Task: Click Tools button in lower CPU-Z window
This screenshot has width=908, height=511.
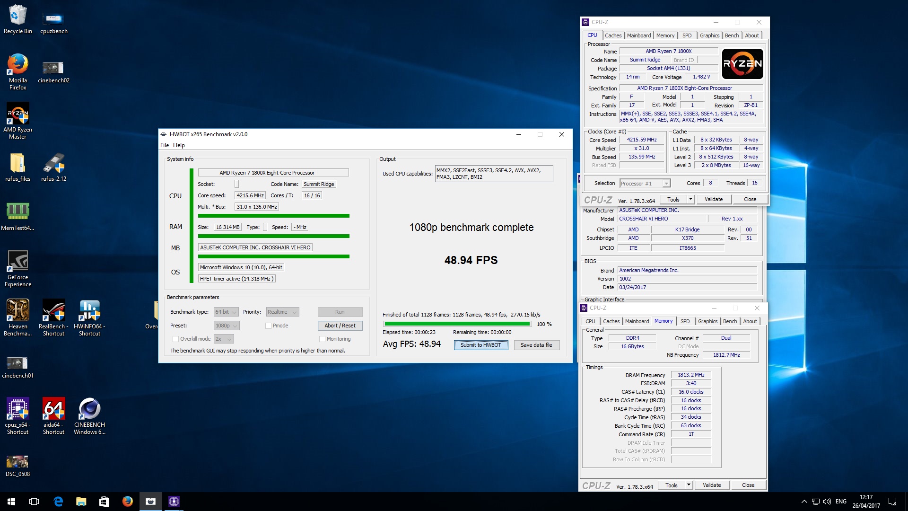Action: pos(671,485)
